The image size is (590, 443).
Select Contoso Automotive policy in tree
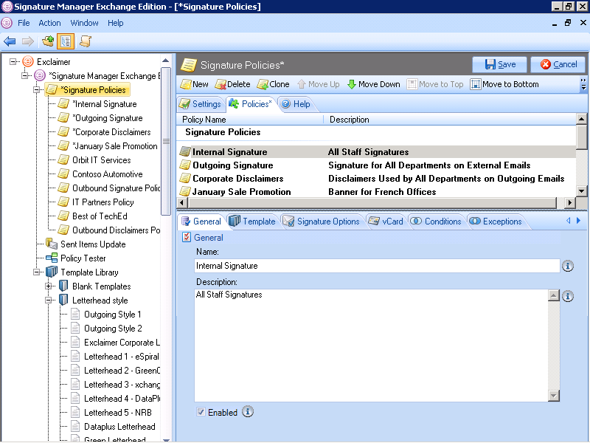tap(107, 174)
